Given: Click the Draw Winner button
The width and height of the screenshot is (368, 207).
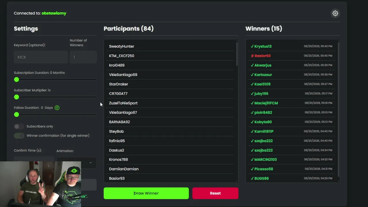Looking at the screenshot, I should (x=146, y=193).
